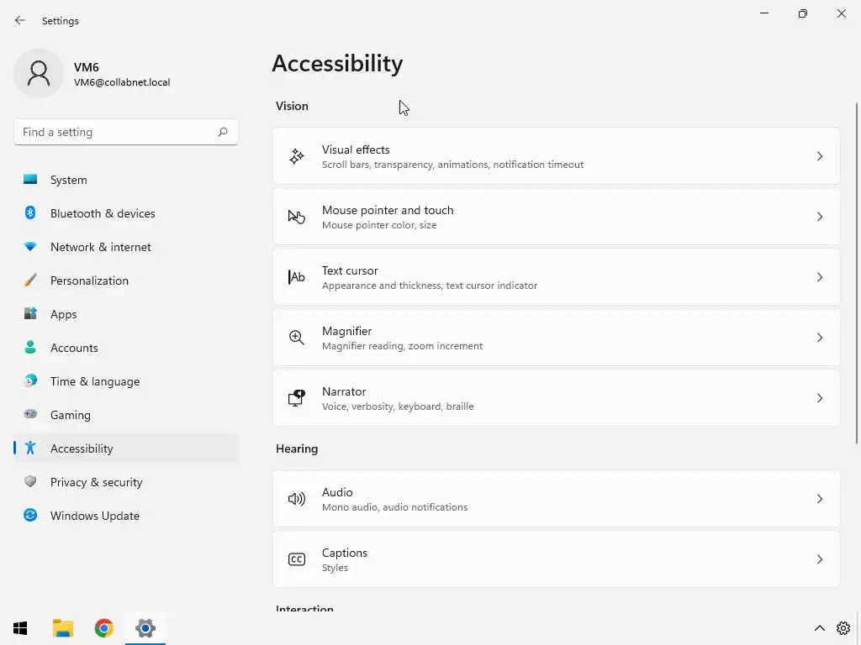
Task: Go to Privacy & security
Action: (96, 482)
